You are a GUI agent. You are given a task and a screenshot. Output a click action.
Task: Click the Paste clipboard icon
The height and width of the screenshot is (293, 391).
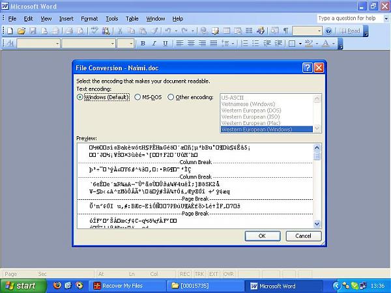pyautogui.click(x=142, y=31)
